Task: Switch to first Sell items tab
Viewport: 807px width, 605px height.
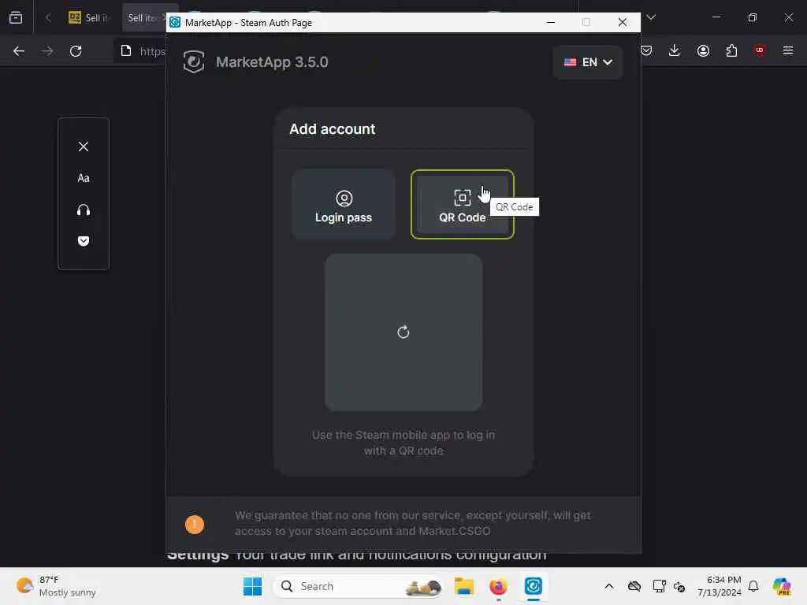Action: 90,17
